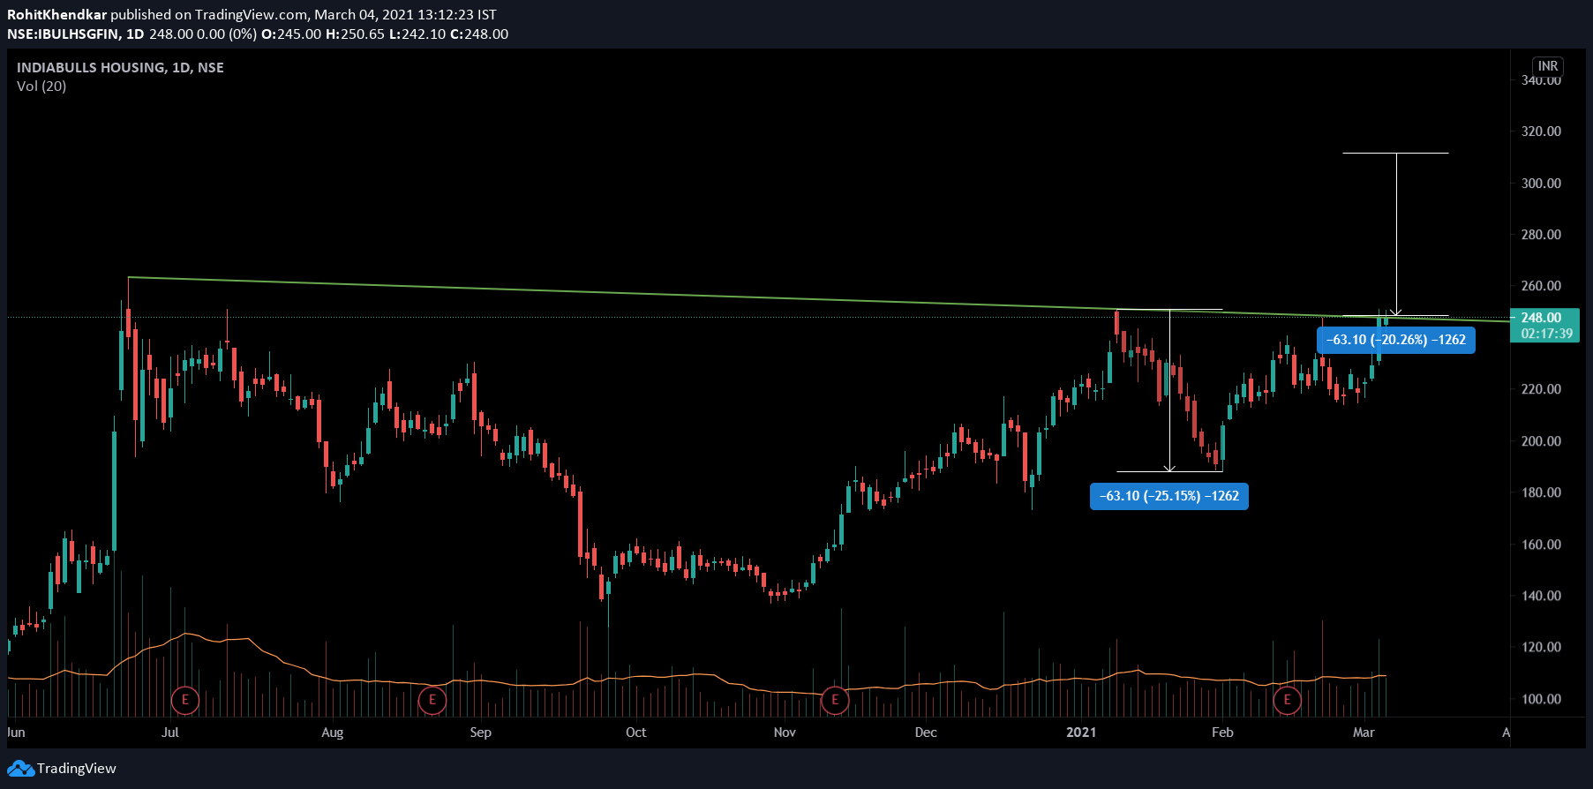Click the 300.00 price axis label
The width and height of the screenshot is (1593, 789).
pos(1541,184)
